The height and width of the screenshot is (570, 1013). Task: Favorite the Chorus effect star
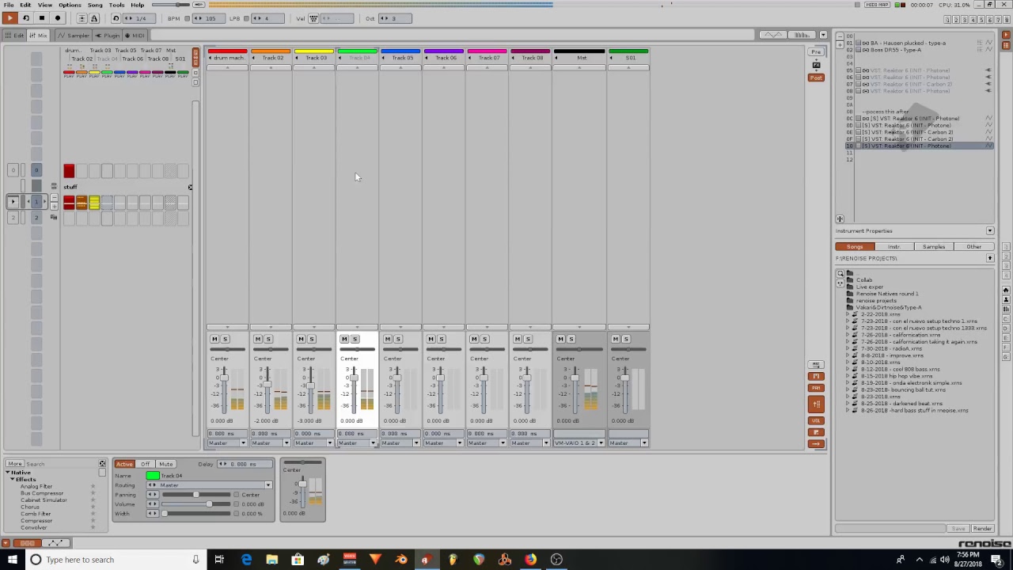point(93,507)
